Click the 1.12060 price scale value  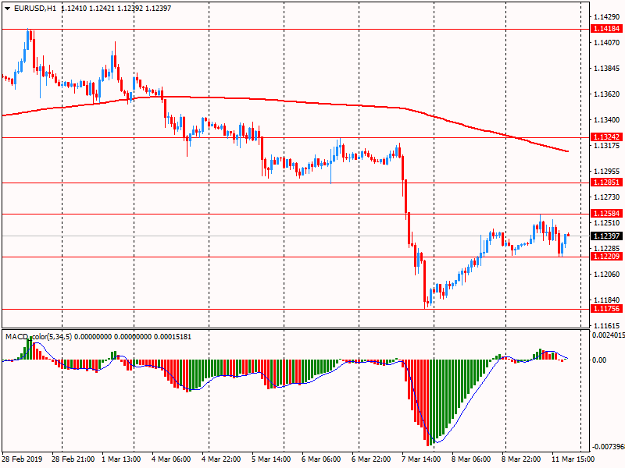(607, 275)
